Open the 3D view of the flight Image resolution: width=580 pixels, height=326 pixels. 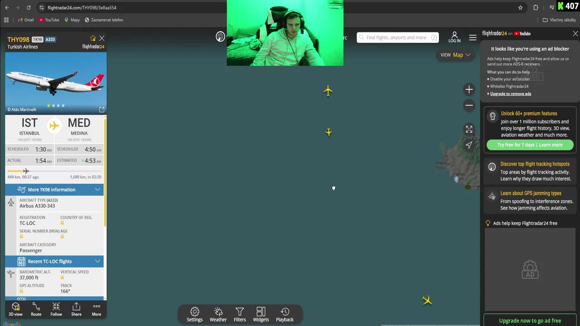(15, 310)
